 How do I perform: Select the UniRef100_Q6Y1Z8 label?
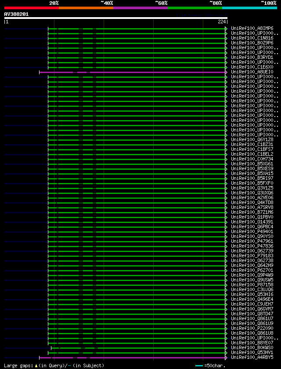click(252, 140)
